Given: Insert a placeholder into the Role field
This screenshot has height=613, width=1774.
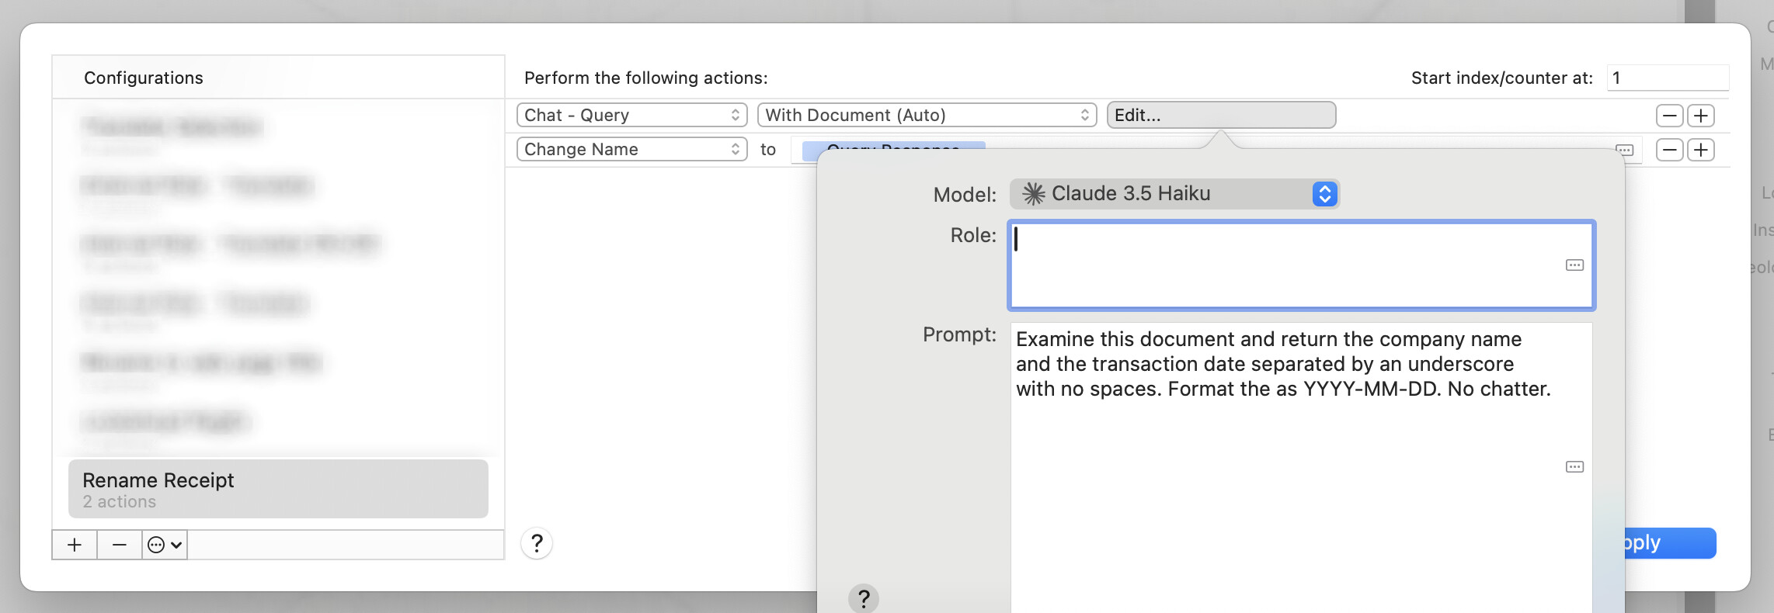Looking at the screenshot, I should click(1574, 265).
